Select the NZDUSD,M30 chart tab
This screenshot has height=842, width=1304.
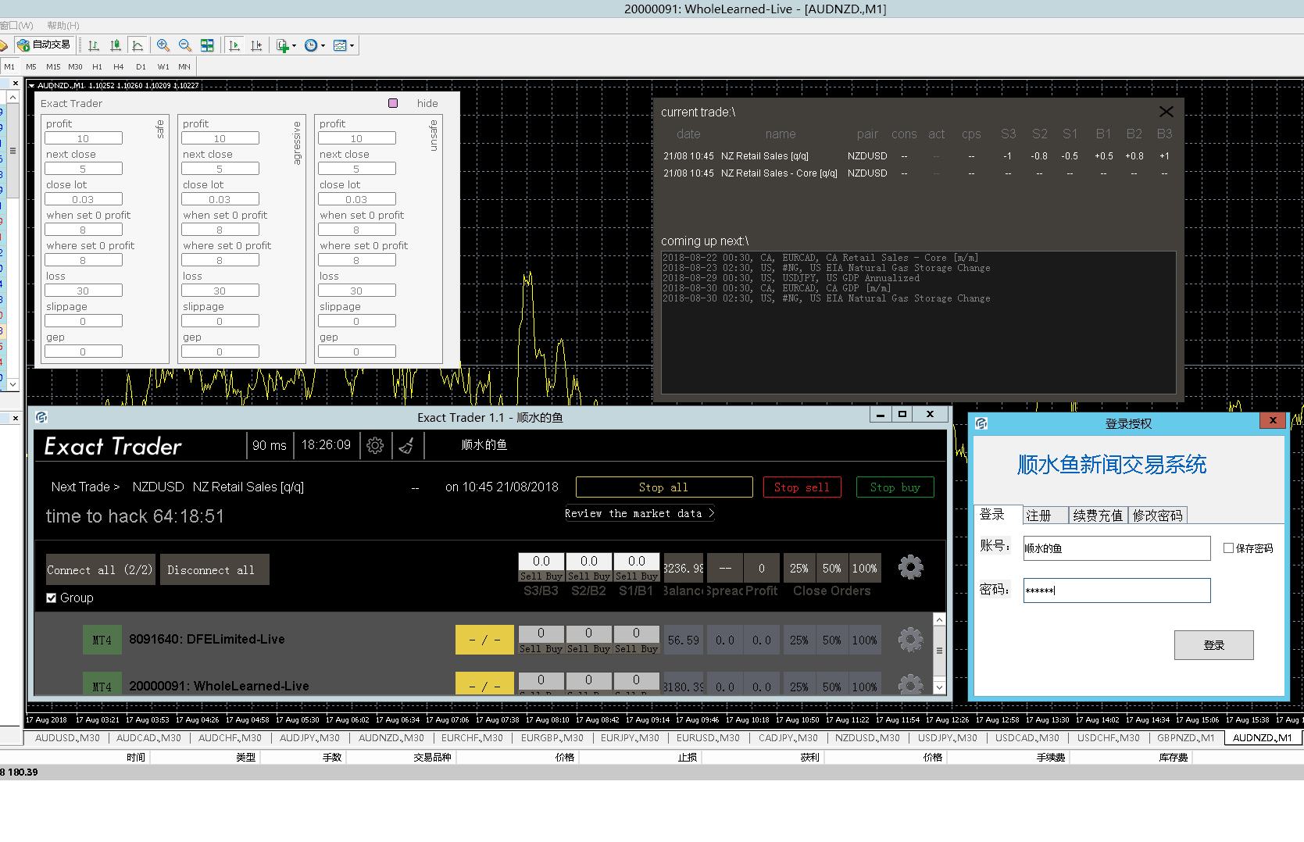(x=866, y=738)
